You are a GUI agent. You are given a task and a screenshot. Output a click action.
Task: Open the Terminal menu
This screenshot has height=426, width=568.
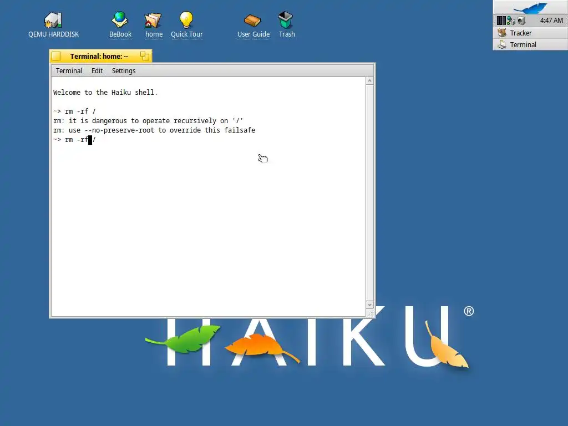coord(69,71)
